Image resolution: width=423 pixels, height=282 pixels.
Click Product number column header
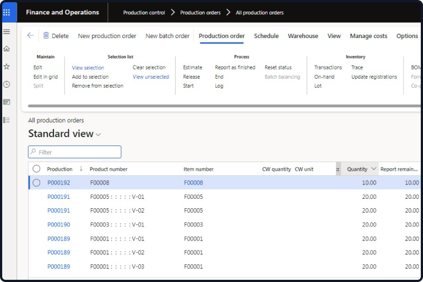109,169
